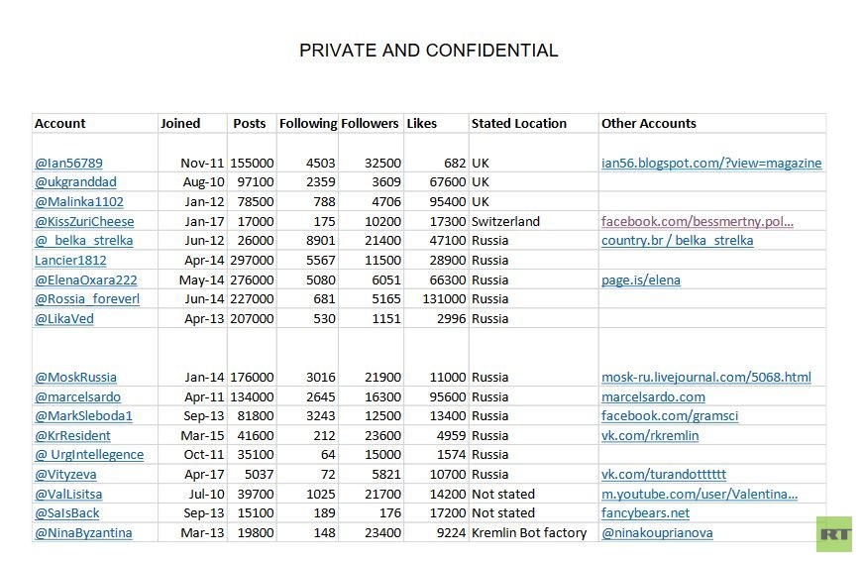862x562 pixels.
Task: Open the @ukgranddad account link
Action: [x=75, y=182]
